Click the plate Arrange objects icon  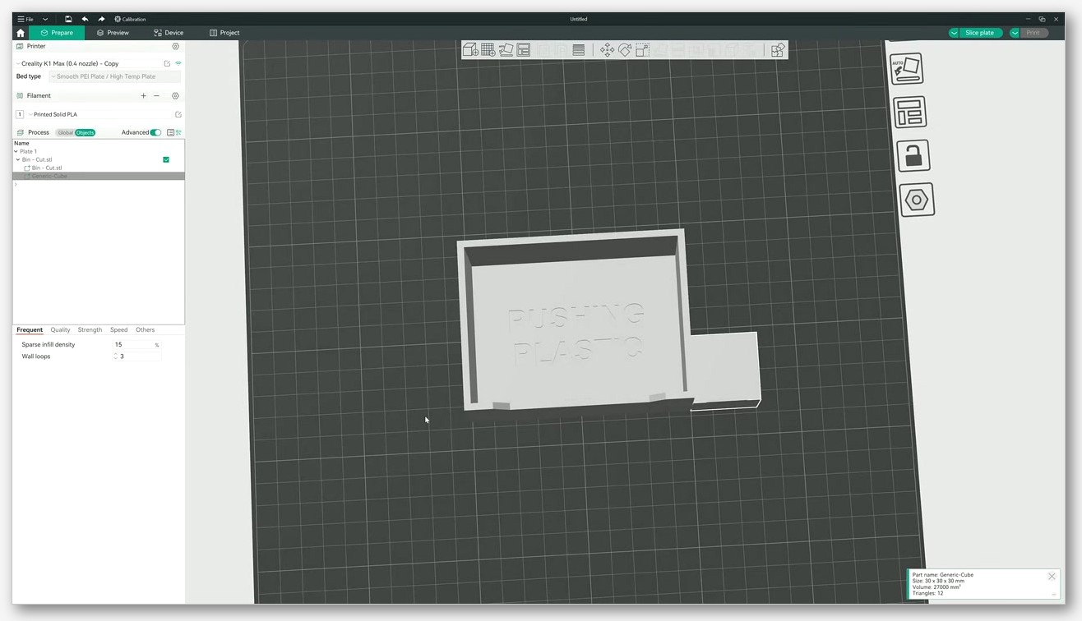point(910,113)
